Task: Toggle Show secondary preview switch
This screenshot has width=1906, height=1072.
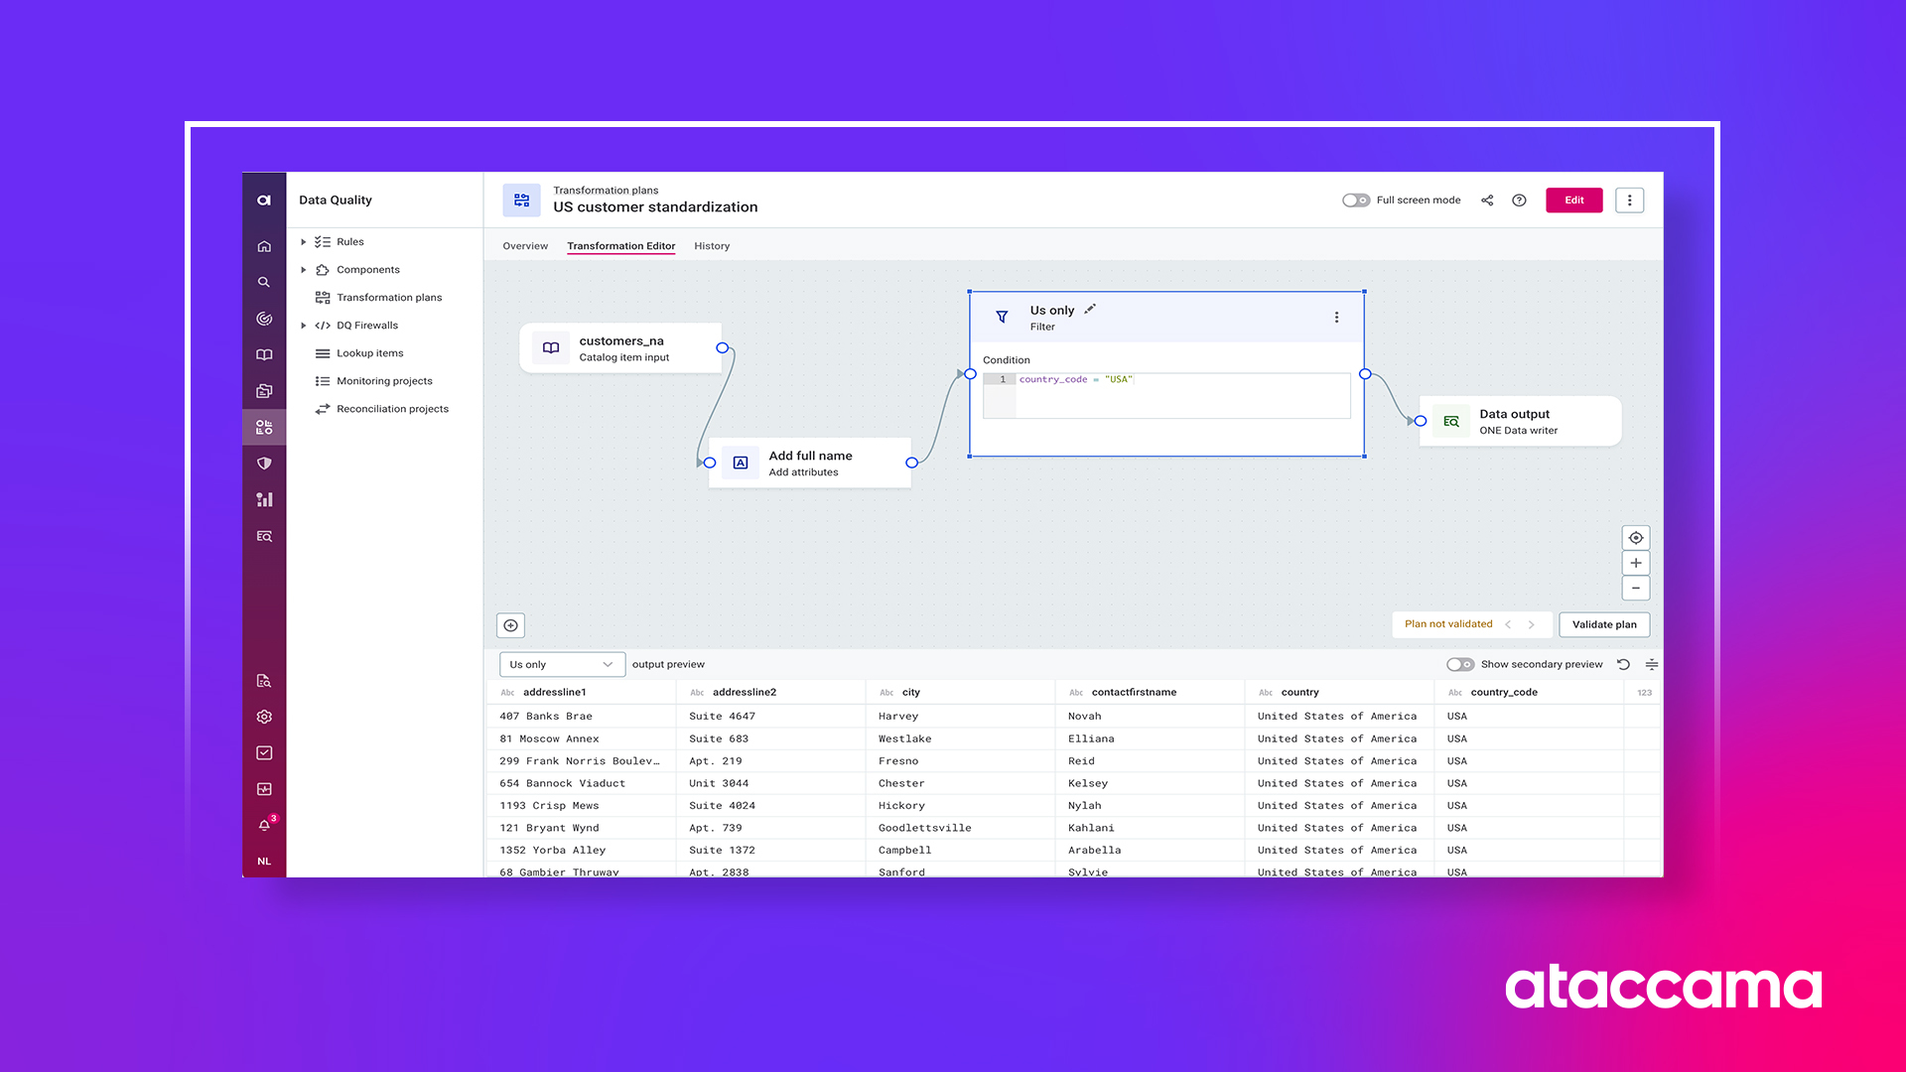Action: coord(1459,665)
